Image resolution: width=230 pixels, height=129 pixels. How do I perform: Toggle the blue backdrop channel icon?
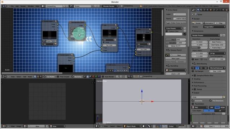point(99,76)
